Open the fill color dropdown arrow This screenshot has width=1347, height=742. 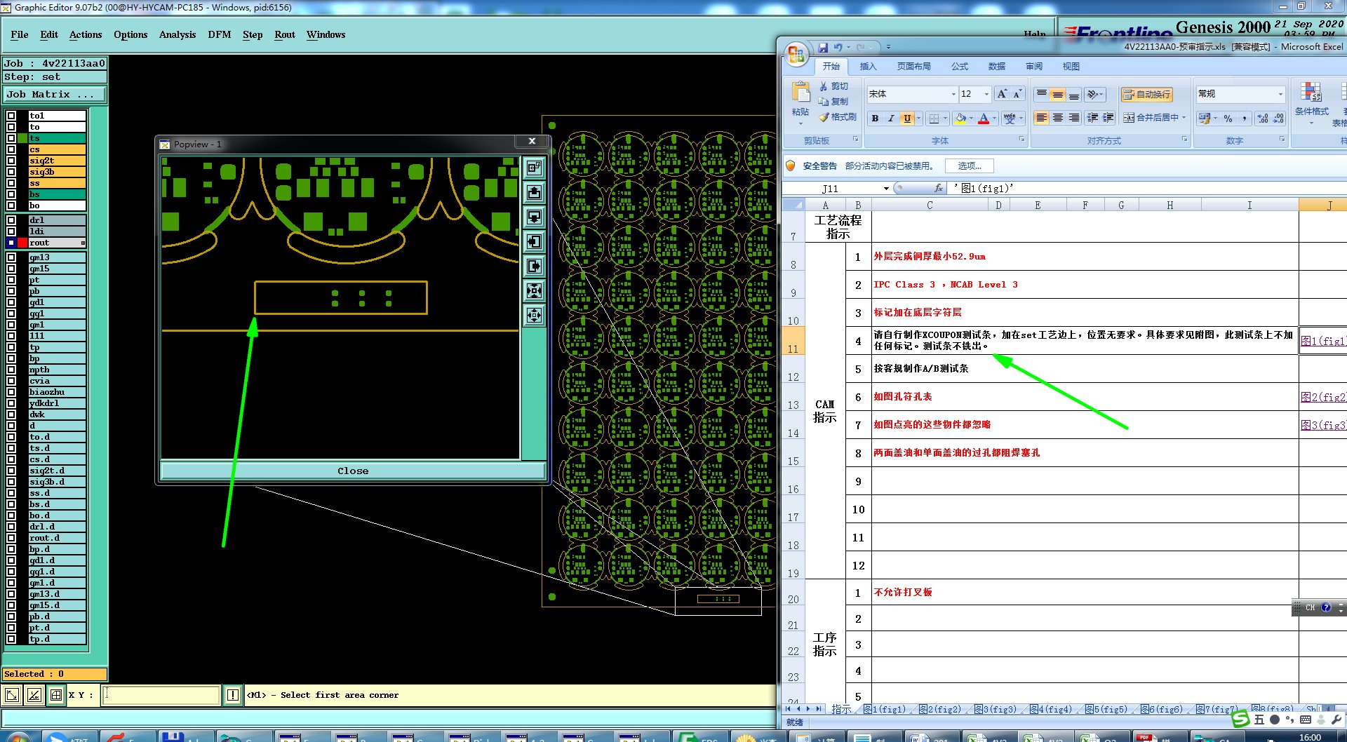pyautogui.click(x=971, y=119)
